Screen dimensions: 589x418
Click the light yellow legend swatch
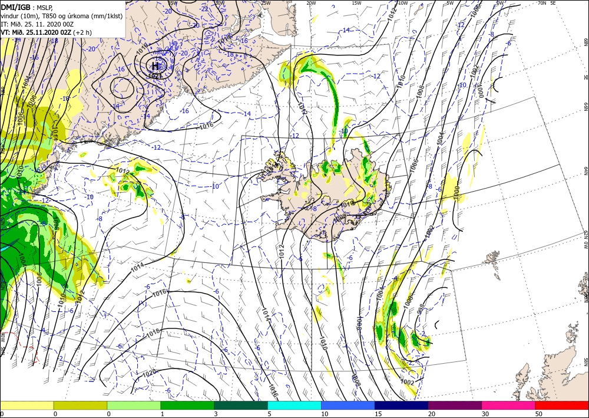27,405
